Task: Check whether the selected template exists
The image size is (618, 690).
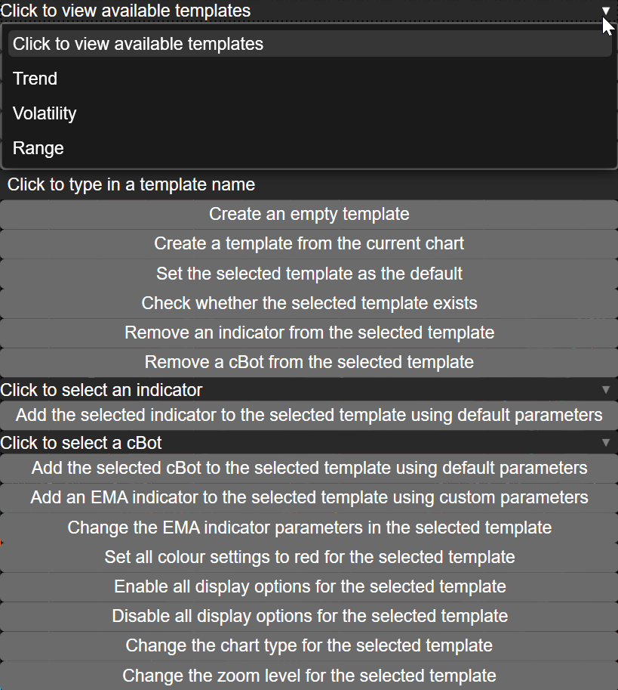Action: click(x=309, y=303)
